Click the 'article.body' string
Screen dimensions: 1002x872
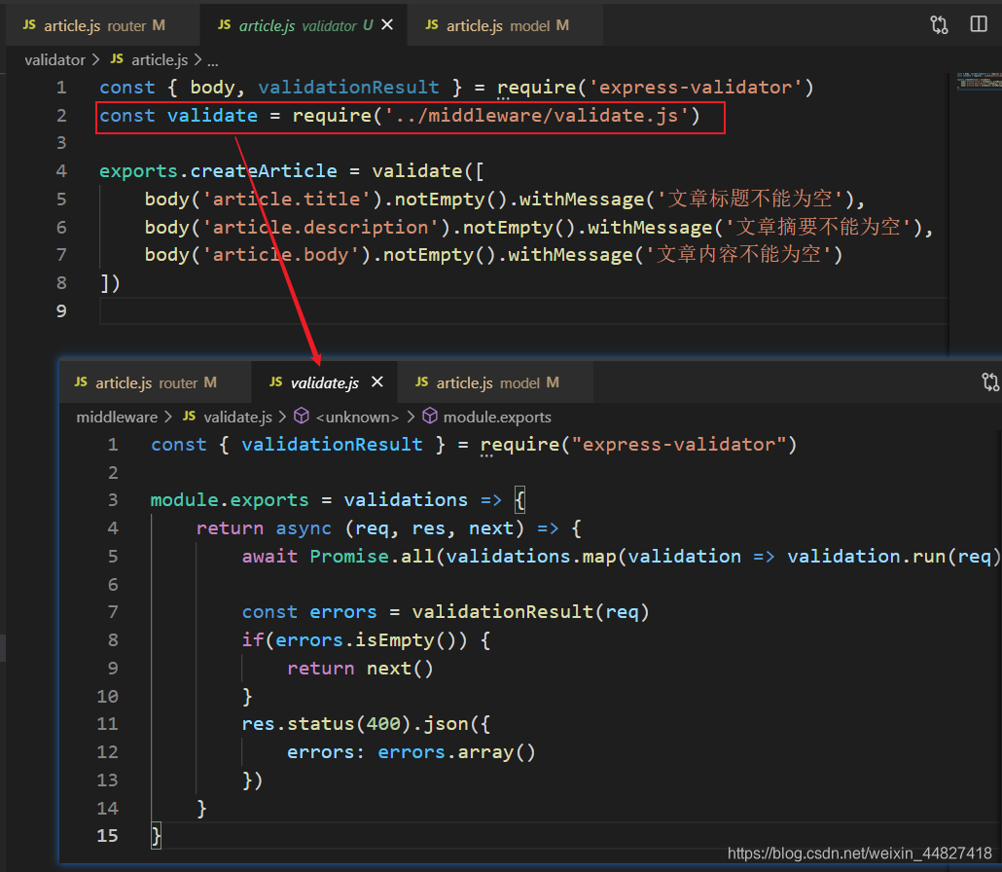[280, 255]
